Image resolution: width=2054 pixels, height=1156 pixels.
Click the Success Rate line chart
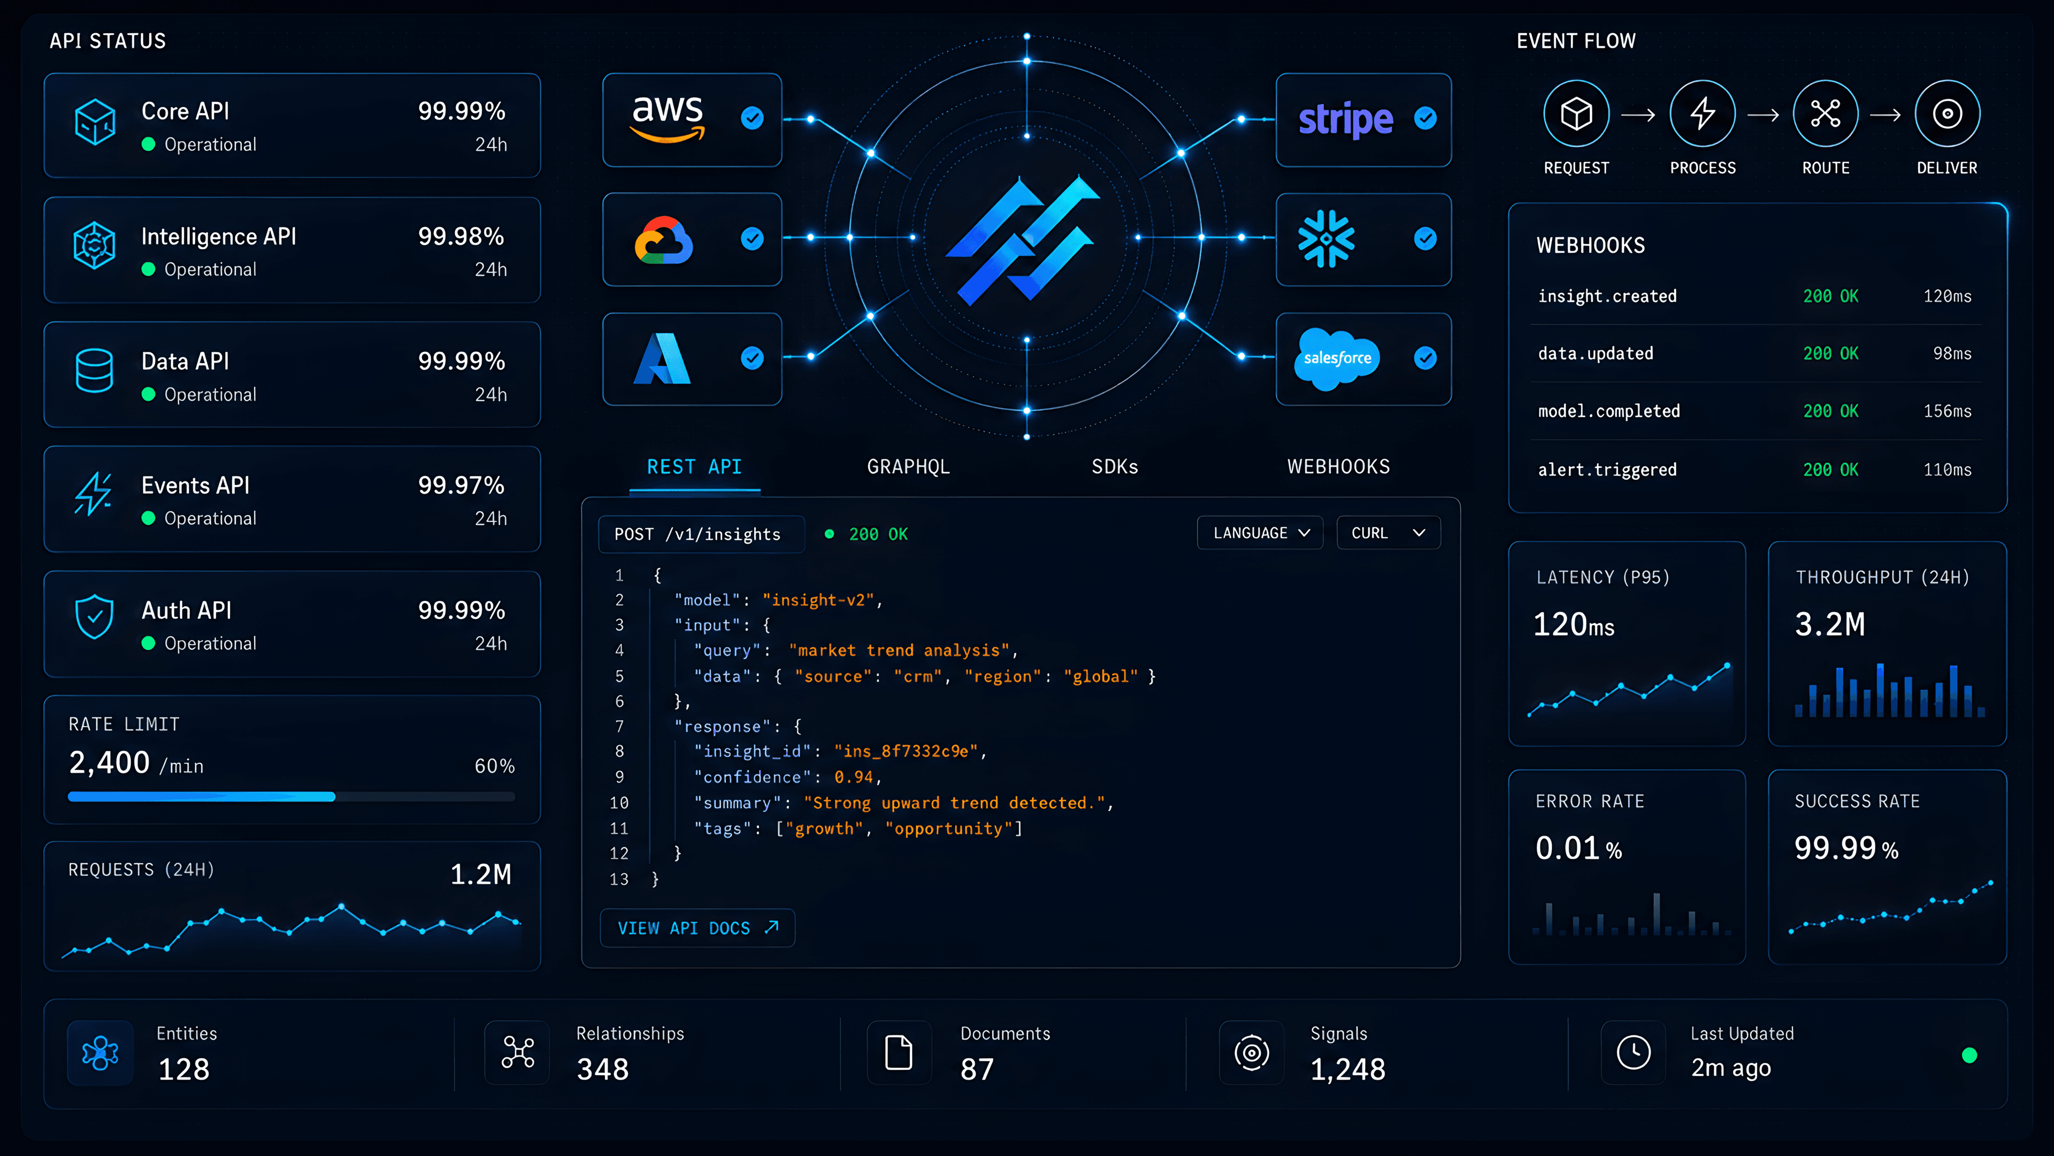point(1890,907)
